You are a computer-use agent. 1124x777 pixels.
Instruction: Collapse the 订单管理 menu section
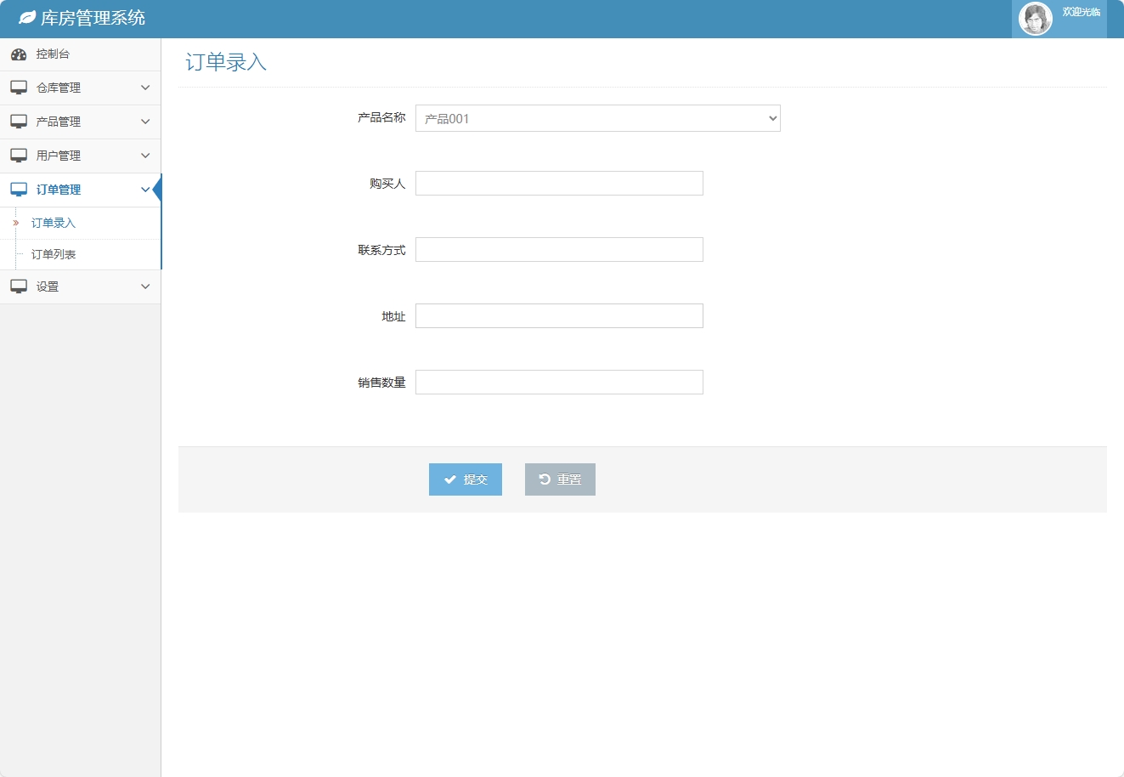145,189
